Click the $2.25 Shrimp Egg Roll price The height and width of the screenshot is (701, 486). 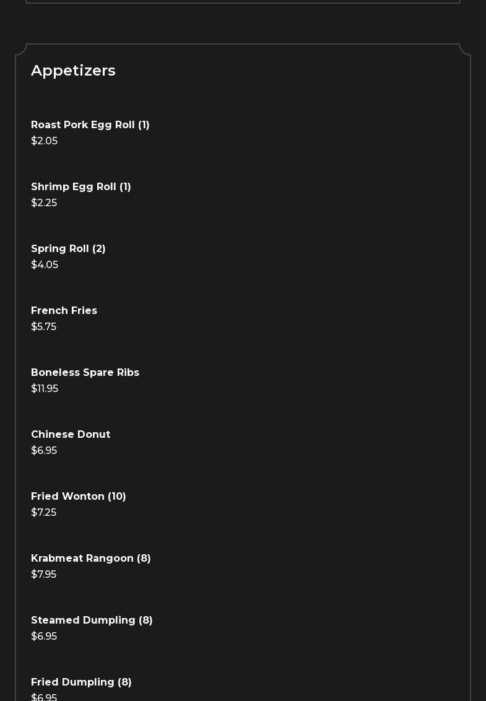[x=44, y=203]
